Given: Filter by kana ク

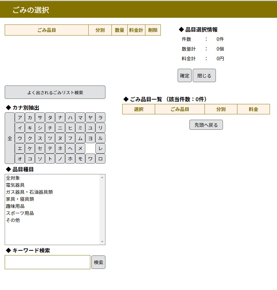Looking at the screenshot, I should (30, 138).
